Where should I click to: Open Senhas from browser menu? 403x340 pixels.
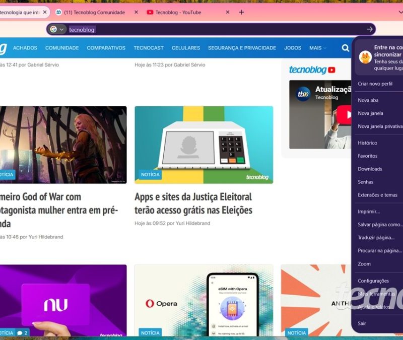point(366,182)
